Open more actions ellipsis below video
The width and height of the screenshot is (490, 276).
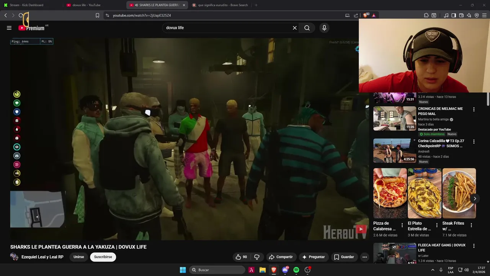pos(364,257)
